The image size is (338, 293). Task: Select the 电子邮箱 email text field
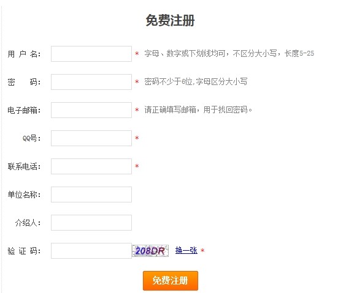pyautogui.click(x=91, y=110)
